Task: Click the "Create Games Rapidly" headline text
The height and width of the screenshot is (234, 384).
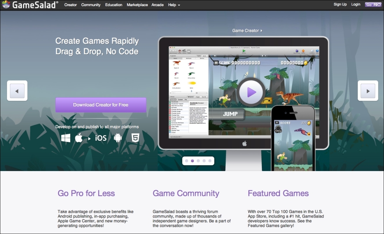Action: tap(97, 41)
